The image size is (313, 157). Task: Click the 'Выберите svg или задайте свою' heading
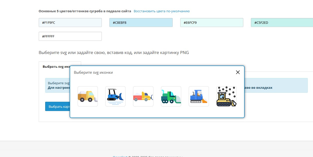click(x=114, y=52)
